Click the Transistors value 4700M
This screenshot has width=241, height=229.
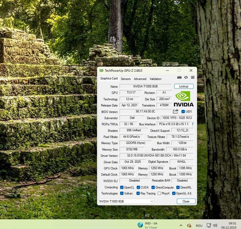click(164, 105)
